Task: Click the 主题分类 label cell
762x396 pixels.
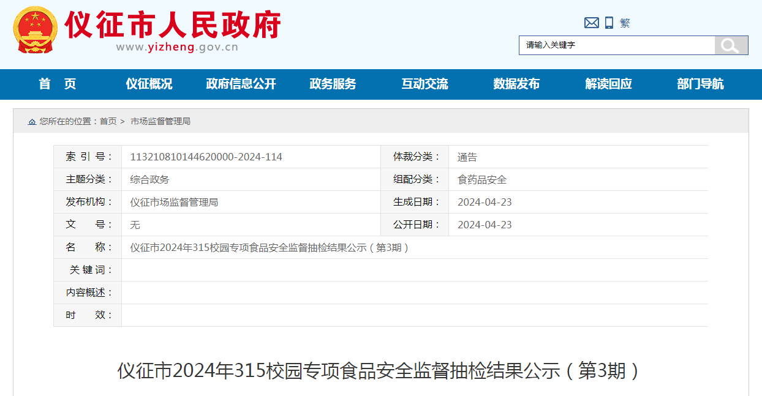Action: (x=88, y=179)
